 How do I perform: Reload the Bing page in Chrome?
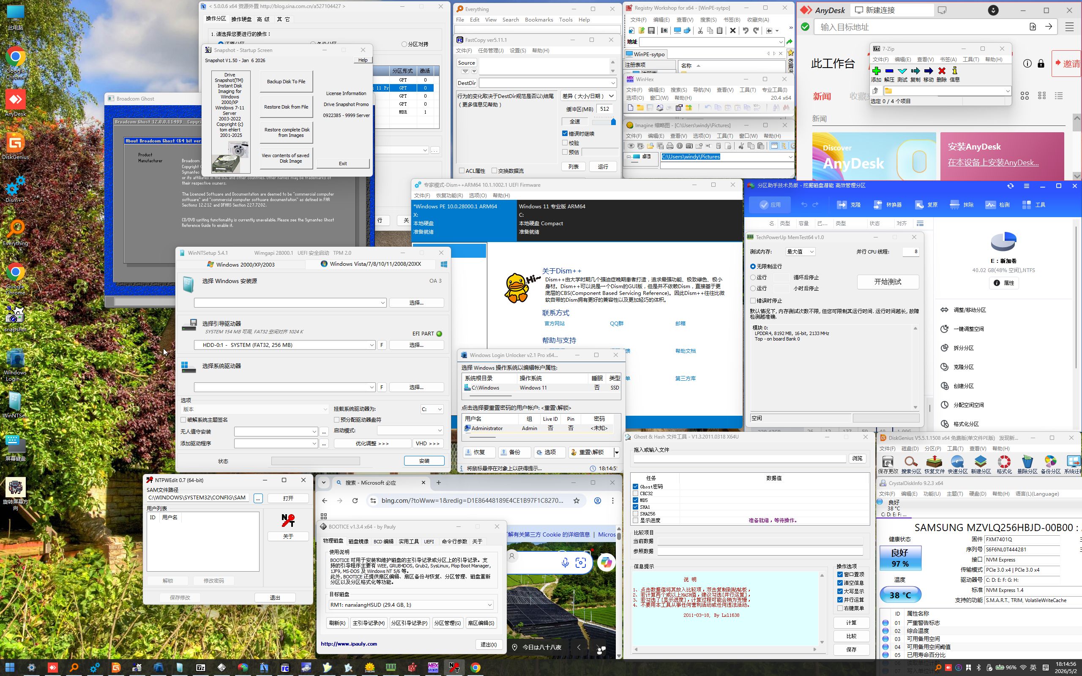[x=355, y=501]
